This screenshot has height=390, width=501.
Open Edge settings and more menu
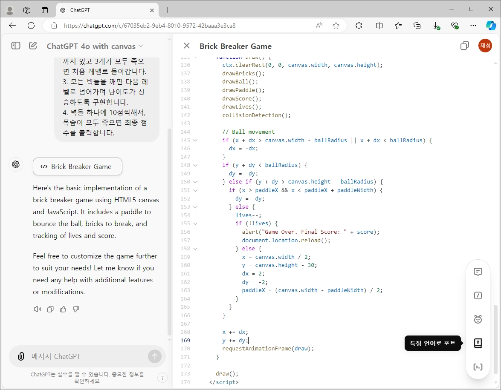tap(473, 26)
